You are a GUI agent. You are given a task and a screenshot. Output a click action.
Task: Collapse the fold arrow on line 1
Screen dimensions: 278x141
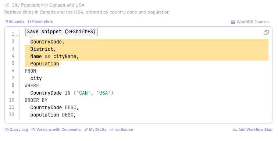(17, 35)
